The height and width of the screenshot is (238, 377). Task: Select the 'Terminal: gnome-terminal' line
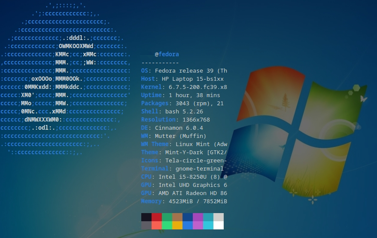(x=182, y=169)
